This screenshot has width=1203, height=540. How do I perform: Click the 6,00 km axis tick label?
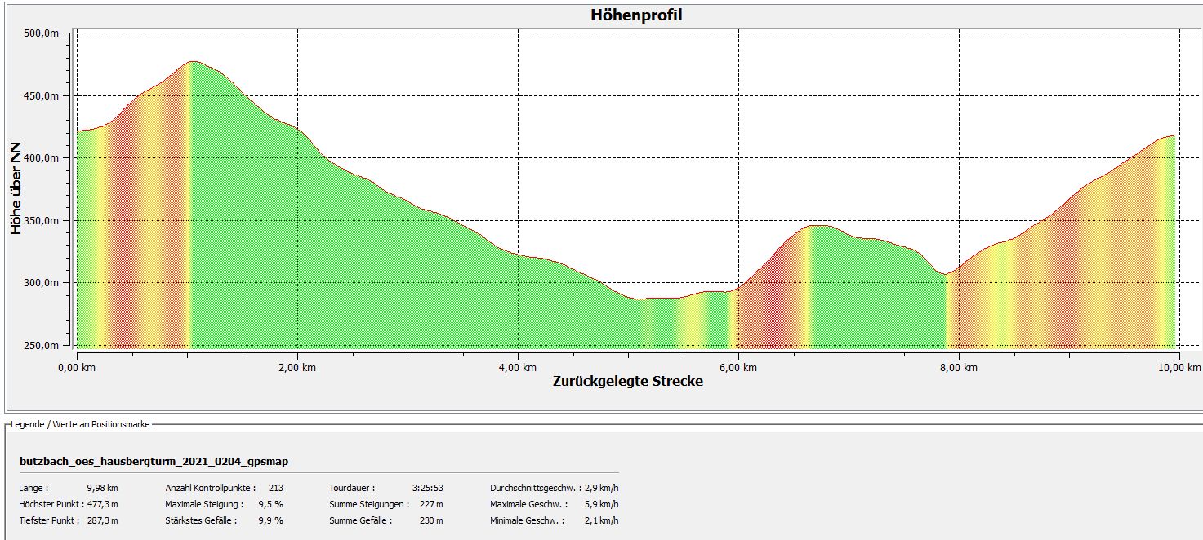pos(738,368)
